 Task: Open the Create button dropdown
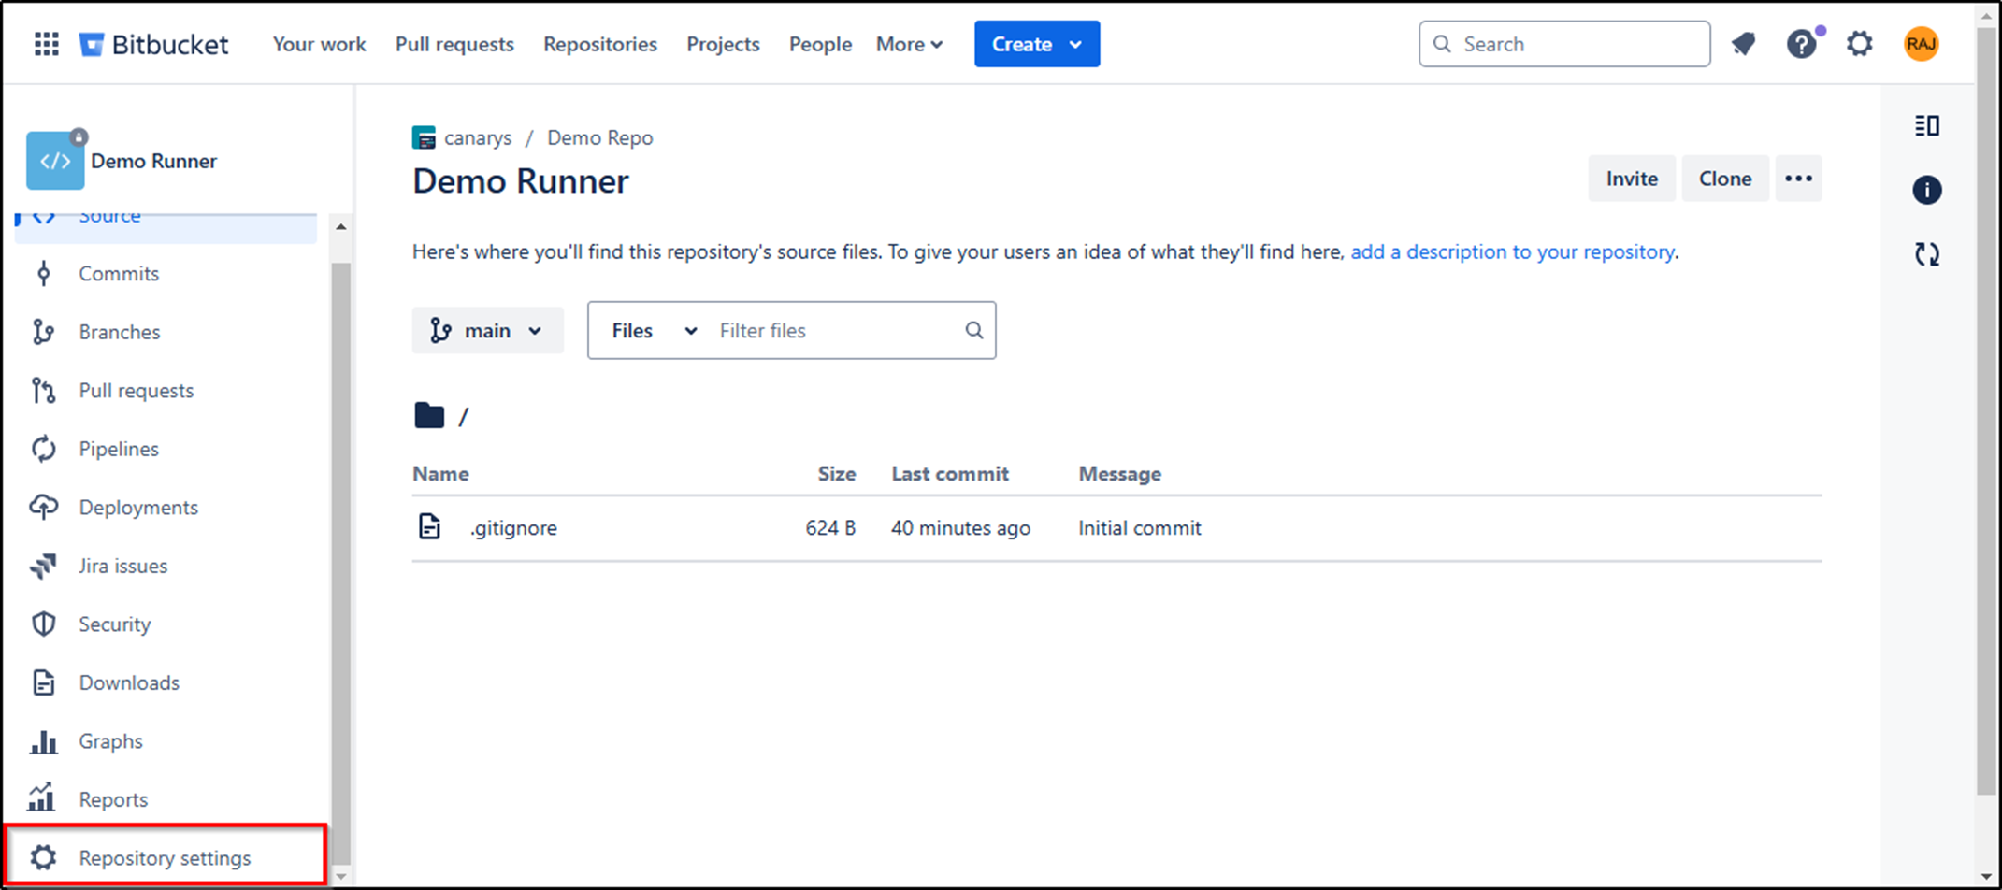(x=1036, y=43)
